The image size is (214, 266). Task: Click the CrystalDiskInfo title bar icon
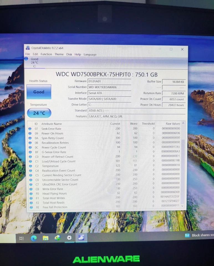pyautogui.click(x=28, y=48)
